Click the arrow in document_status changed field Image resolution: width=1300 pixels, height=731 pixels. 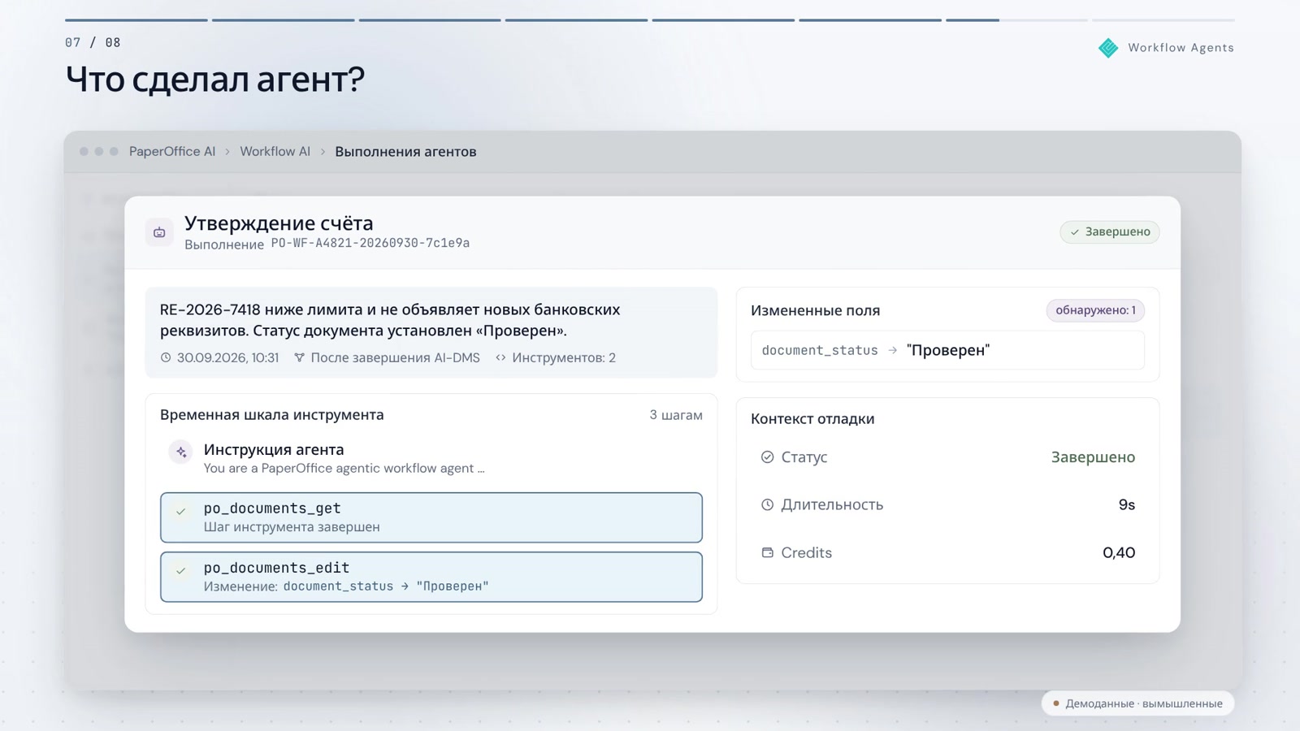coord(892,350)
